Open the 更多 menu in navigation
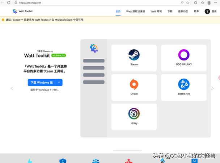Viewport: 220px width, 163px height. pyautogui.click(x=196, y=11)
